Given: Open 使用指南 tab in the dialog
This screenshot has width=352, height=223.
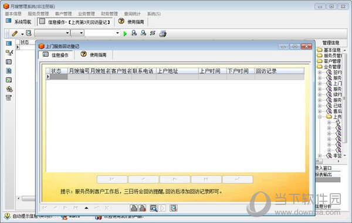Looking at the screenshot, I should click(94, 54).
